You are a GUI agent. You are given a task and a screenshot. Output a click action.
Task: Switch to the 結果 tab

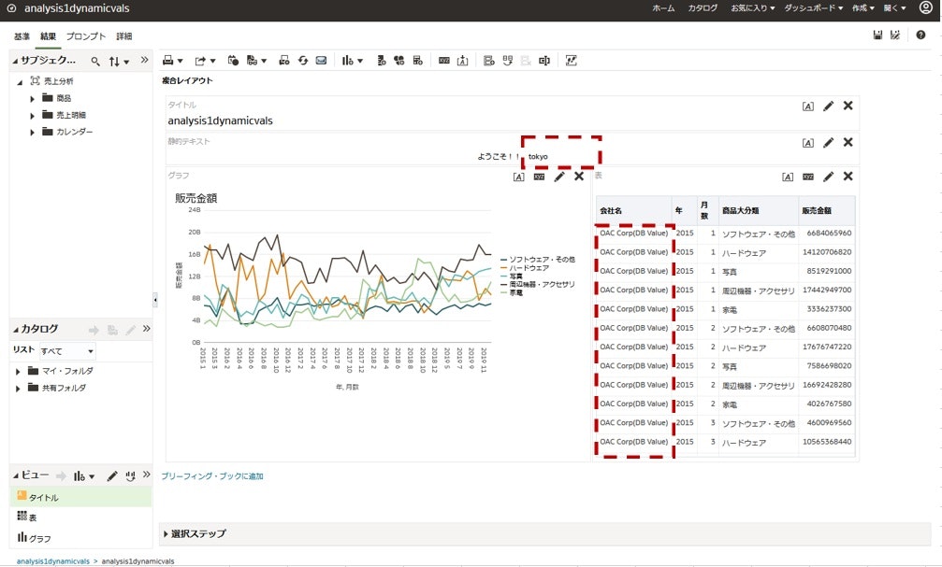click(x=48, y=36)
